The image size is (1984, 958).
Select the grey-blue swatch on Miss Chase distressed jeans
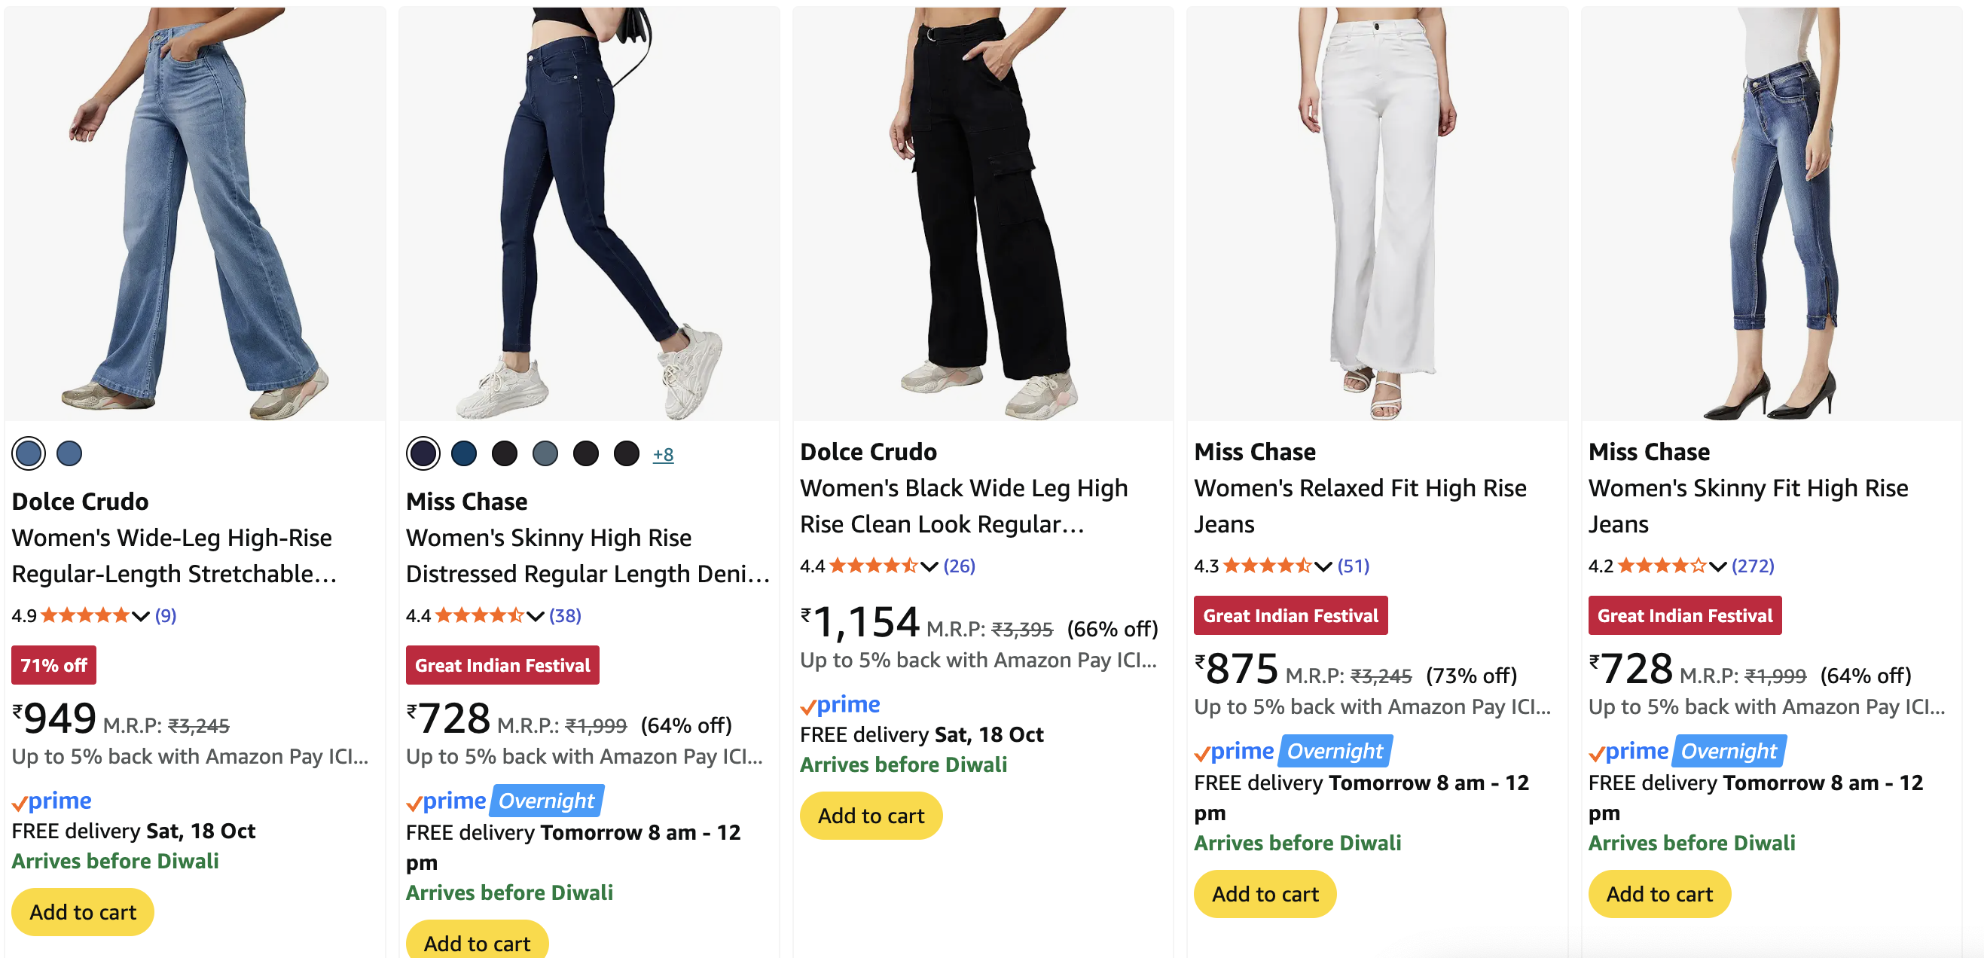pyautogui.click(x=545, y=453)
